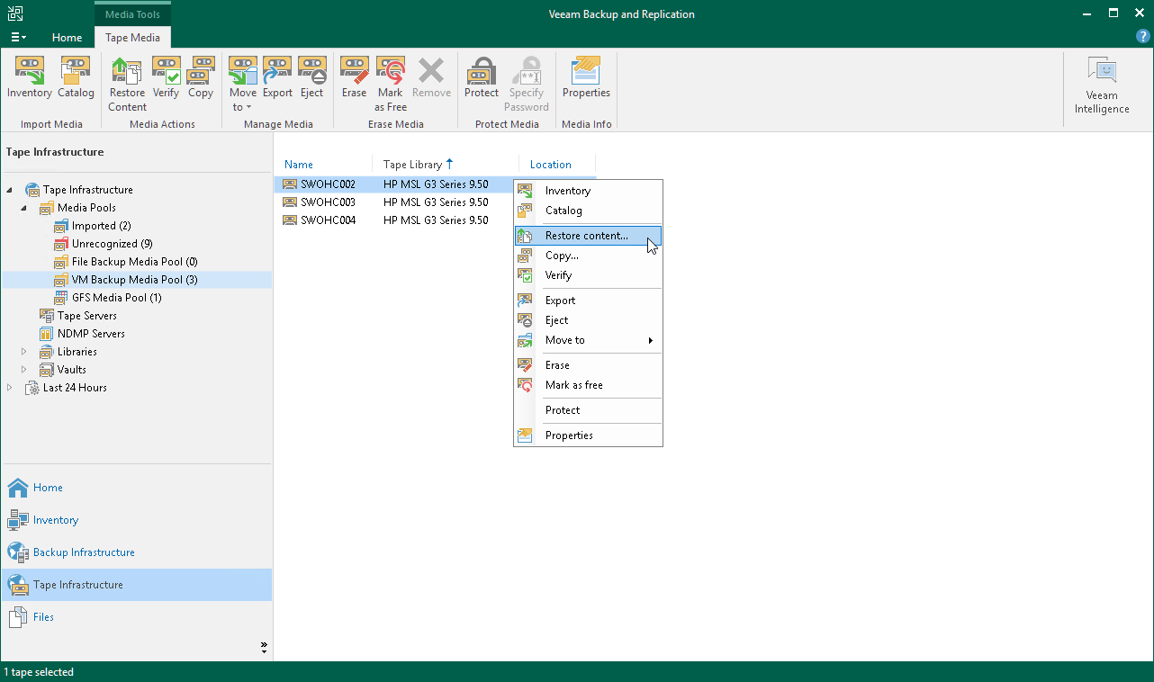
Task: Choose Inventory in context menu
Action: (589, 191)
